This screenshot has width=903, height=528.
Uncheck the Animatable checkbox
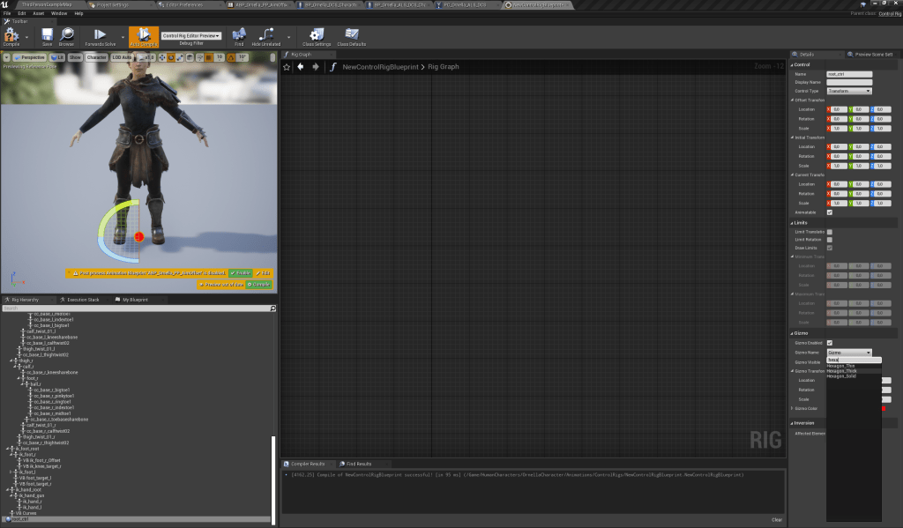[x=829, y=212]
